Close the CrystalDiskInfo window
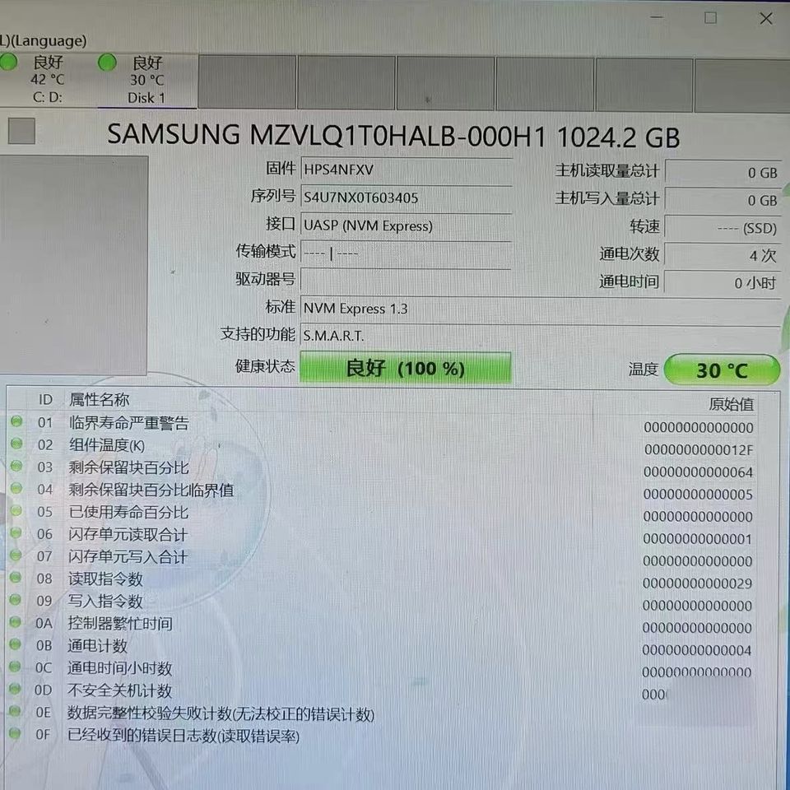 (x=766, y=19)
